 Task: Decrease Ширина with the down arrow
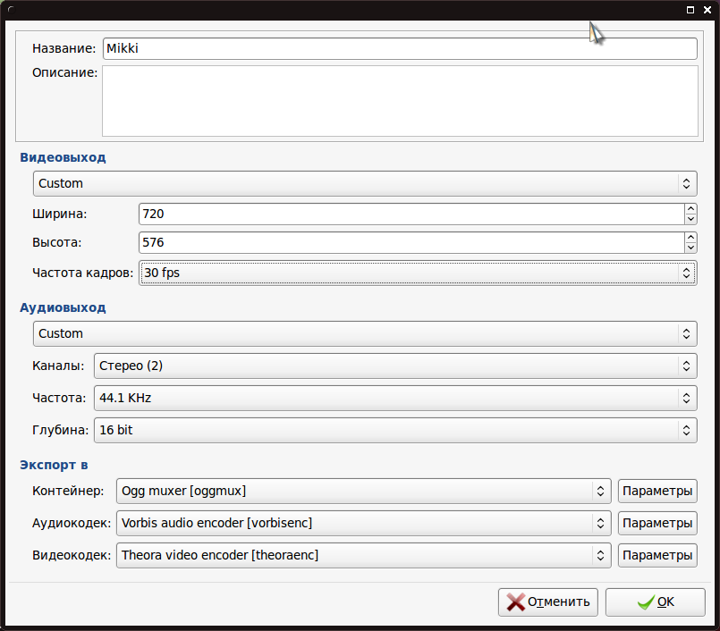tap(690, 219)
